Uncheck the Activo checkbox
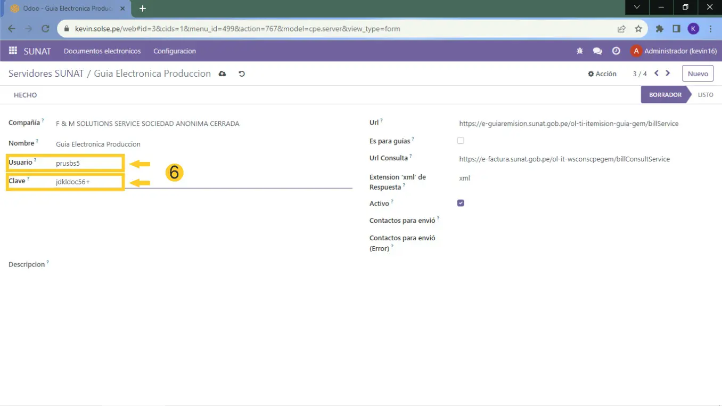722x406 pixels. (461, 203)
